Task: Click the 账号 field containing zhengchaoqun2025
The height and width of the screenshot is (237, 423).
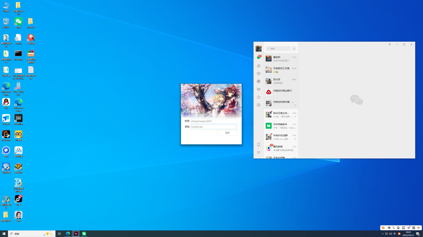Action: [214, 121]
